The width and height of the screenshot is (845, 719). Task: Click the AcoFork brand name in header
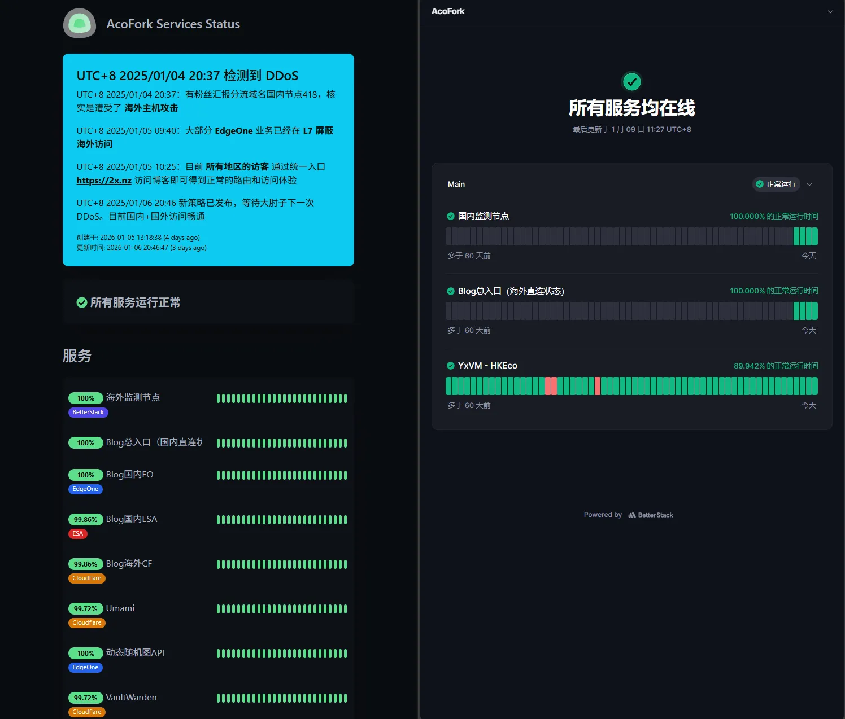pos(448,11)
